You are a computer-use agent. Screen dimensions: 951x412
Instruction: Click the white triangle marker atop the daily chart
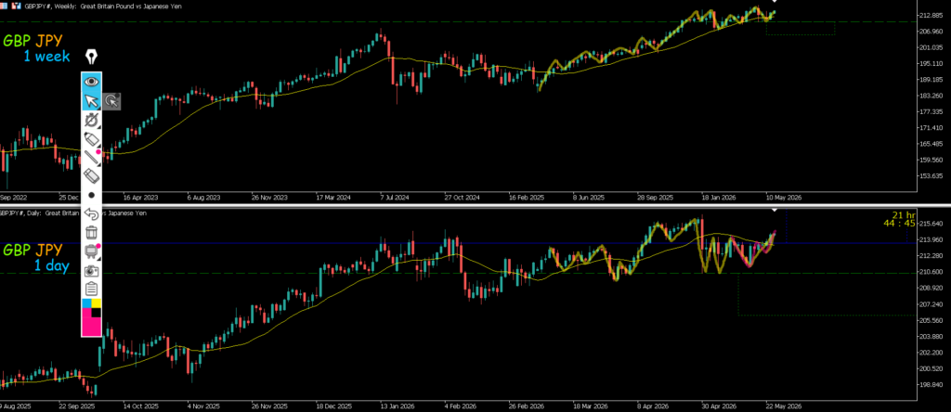tap(774, 211)
